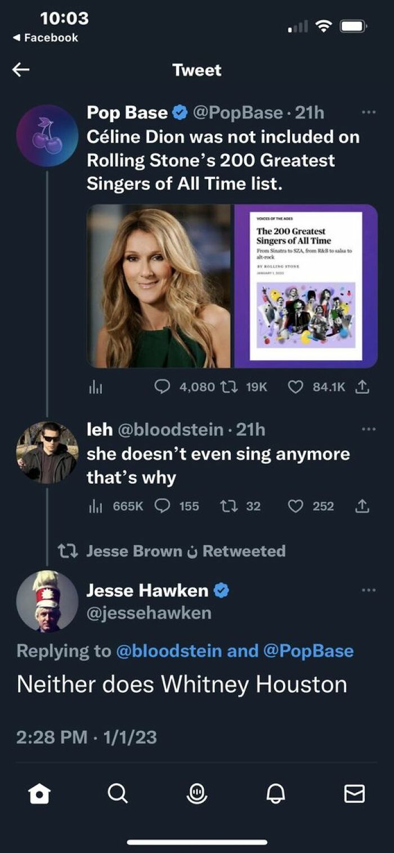Screen dimensions: 394x853
Task: Open the Spaces microphone icon
Action: (x=196, y=795)
